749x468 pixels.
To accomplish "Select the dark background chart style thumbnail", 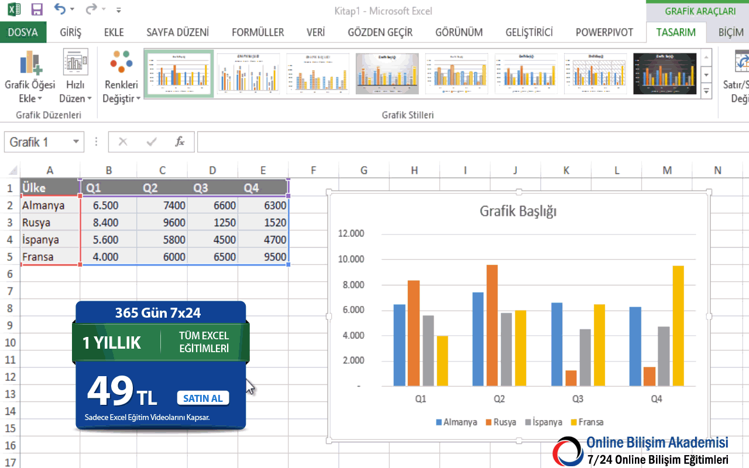I will (664, 74).
